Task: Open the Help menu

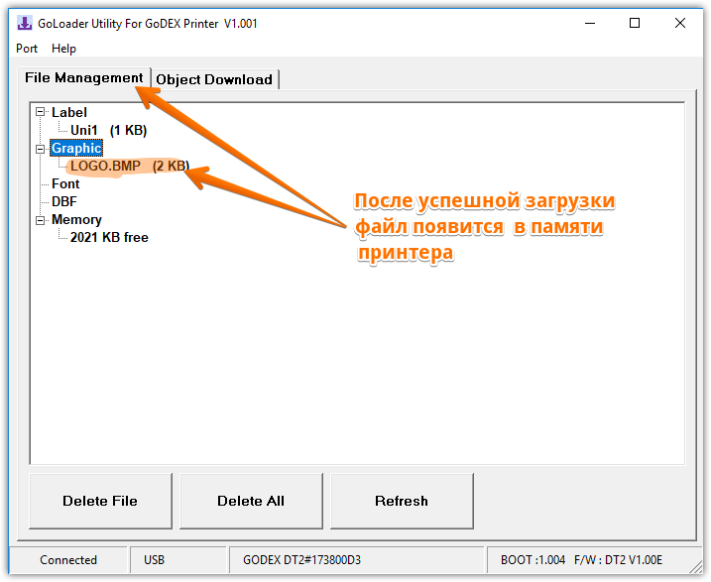Action: click(63, 49)
